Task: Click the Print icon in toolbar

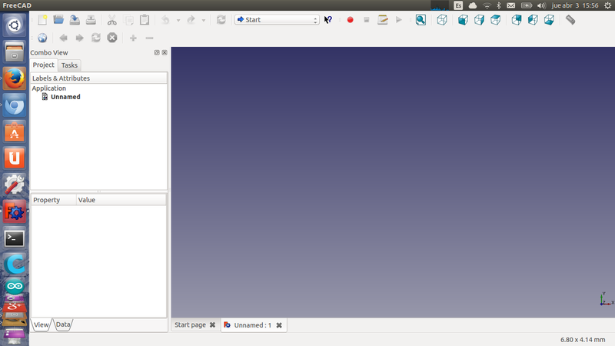Action: 91,20
